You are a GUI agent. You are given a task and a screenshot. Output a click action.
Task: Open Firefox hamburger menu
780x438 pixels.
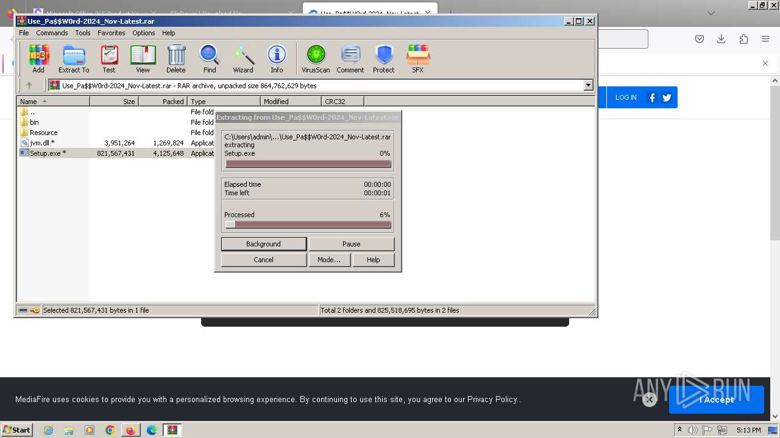[x=765, y=39]
